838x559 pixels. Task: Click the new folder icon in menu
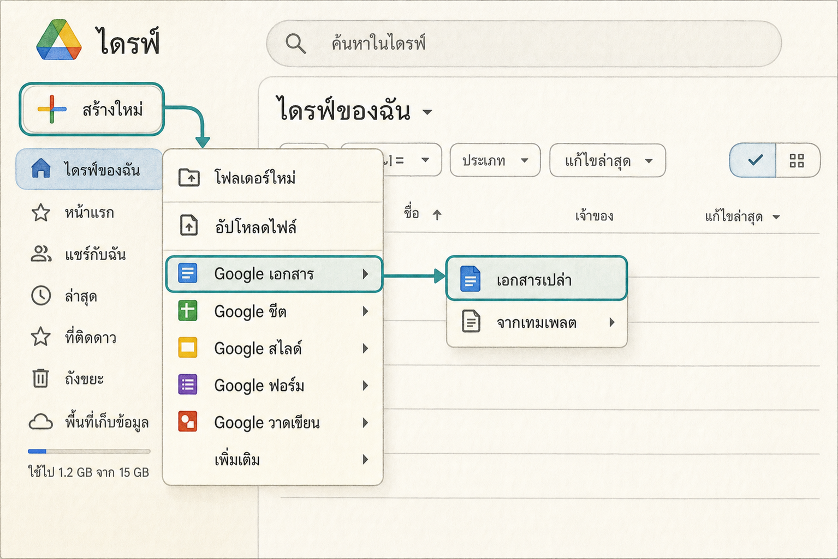tap(189, 177)
